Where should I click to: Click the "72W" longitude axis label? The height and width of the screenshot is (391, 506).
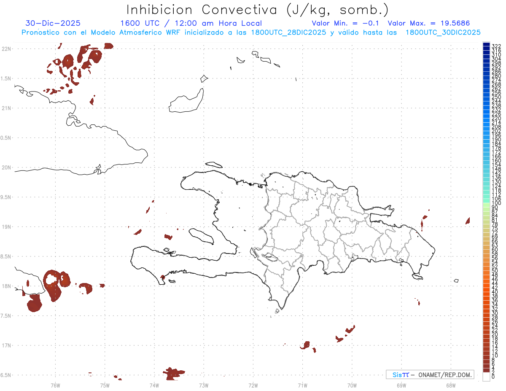(253, 386)
